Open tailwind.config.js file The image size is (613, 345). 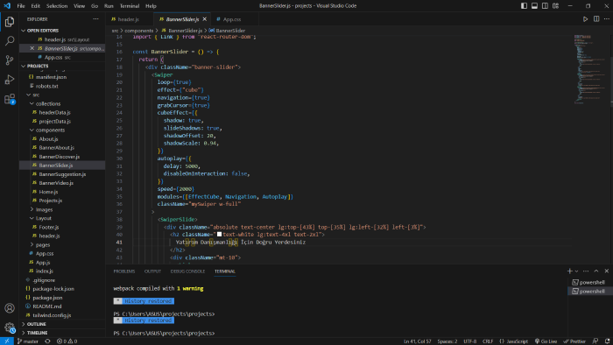tap(52, 315)
